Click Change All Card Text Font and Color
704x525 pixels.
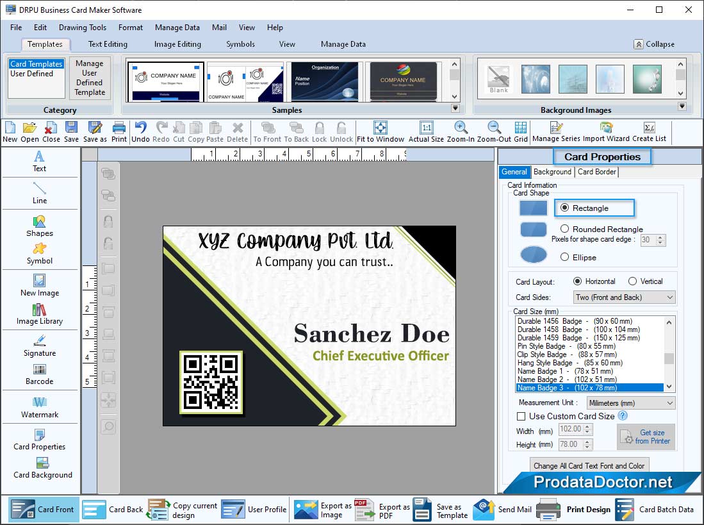pos(589,466)
